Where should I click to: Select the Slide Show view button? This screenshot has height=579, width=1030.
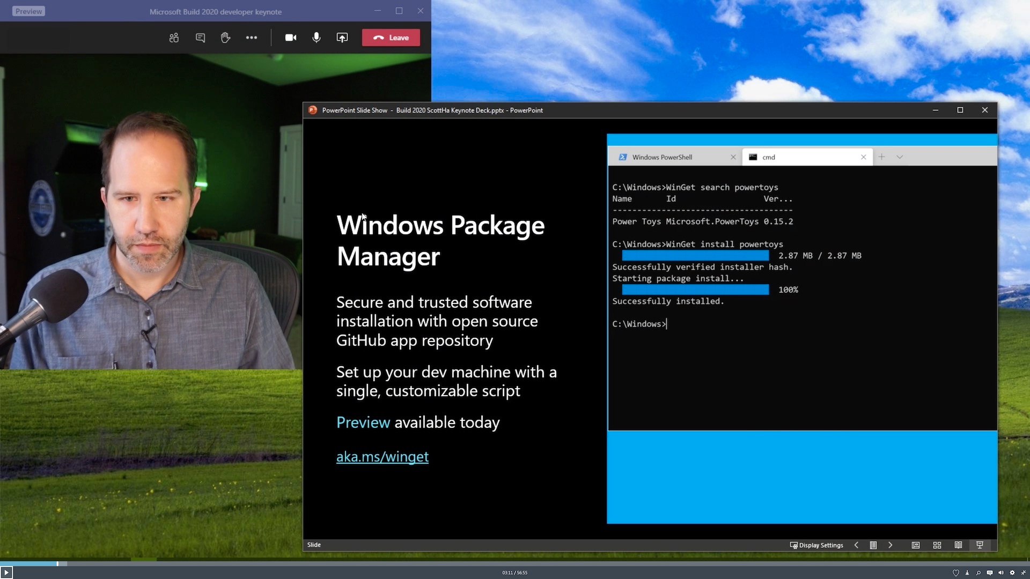[980, 545]
